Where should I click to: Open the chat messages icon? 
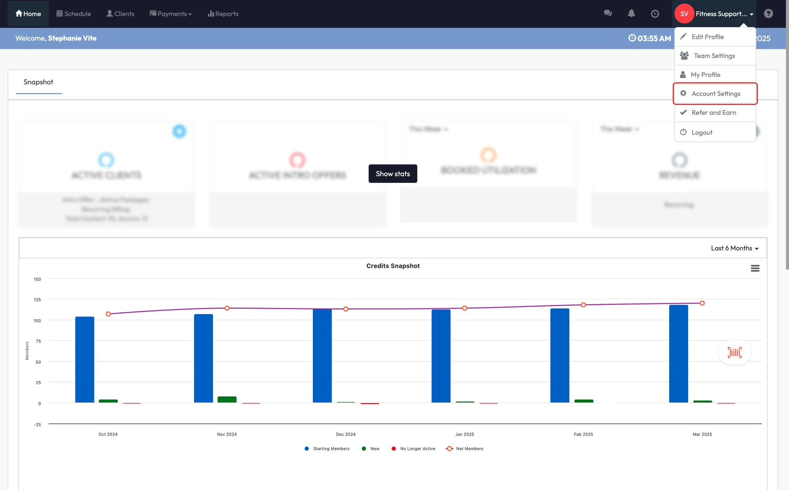tap(608, 13)
